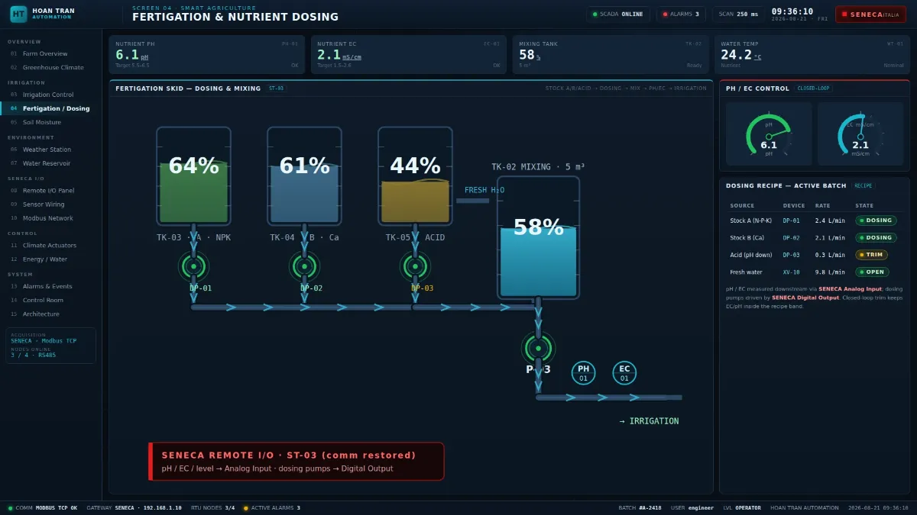Open Farm Overview in the sidebar
917x515 pixels.
[50, 54]
